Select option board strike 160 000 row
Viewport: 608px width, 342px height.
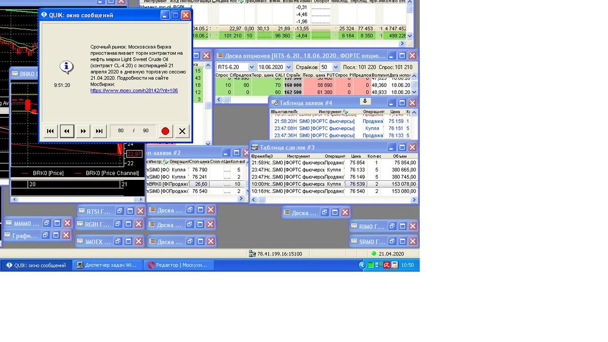313,85
